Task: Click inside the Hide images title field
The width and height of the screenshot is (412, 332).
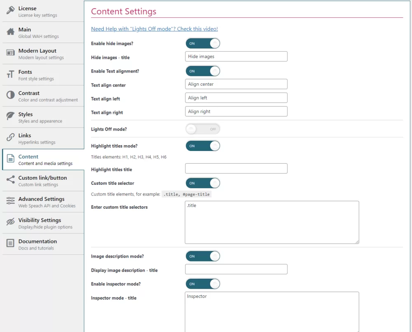Action: click(x=236, y=56)
